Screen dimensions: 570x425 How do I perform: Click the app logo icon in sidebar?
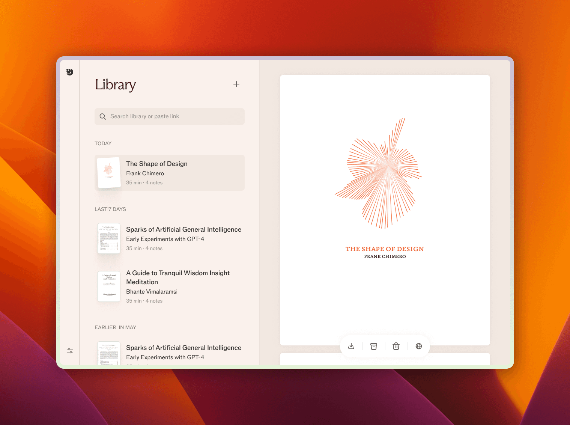click(x=70, y=72)
